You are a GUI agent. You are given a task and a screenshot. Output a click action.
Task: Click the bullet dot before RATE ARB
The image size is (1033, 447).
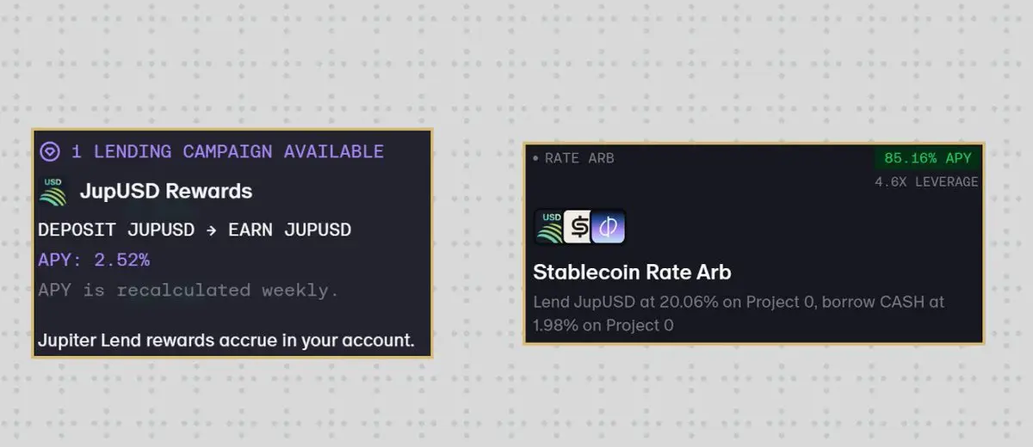(x=535, y=159)
